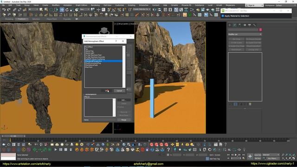Open the Create tab in command panel
The width and height of the screenshot is (297, 167).
pyautogui.click(x=230, y=25)
